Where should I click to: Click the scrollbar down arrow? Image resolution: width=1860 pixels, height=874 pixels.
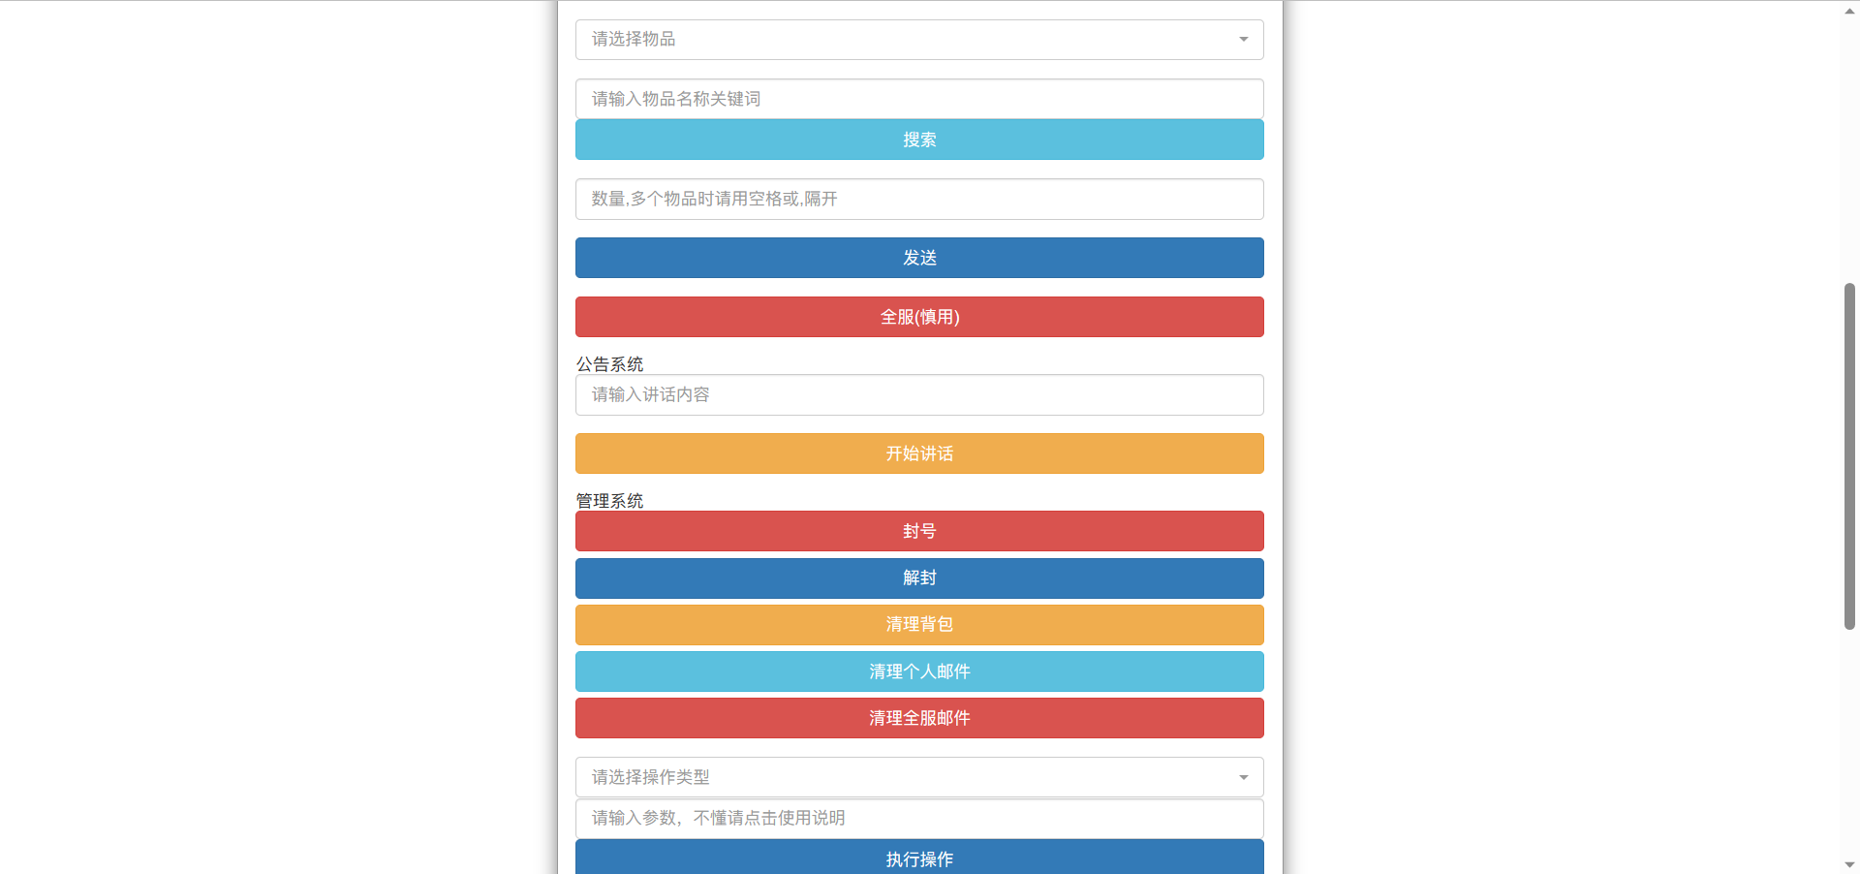click(x=1849, y=864)
